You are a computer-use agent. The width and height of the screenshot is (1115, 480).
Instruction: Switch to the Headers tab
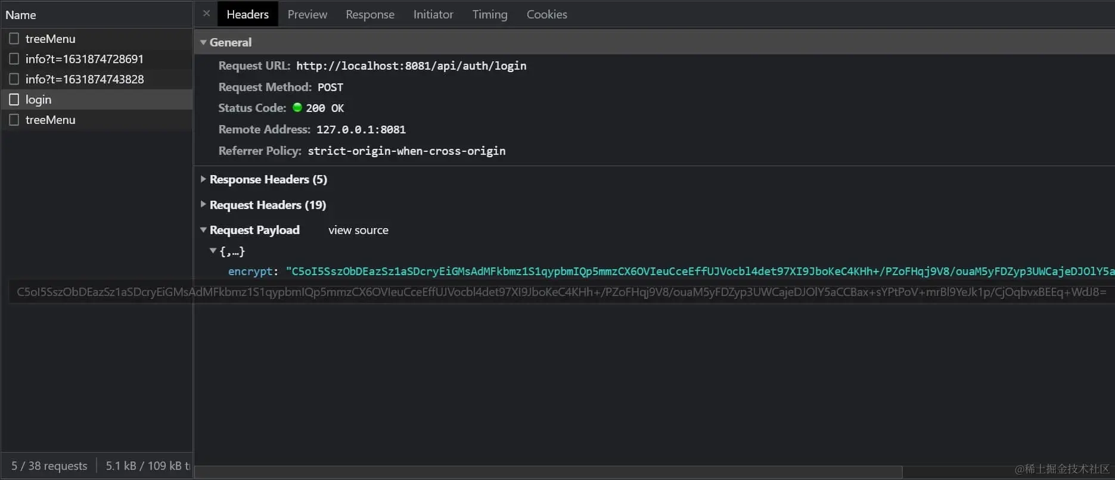(247, 14)
